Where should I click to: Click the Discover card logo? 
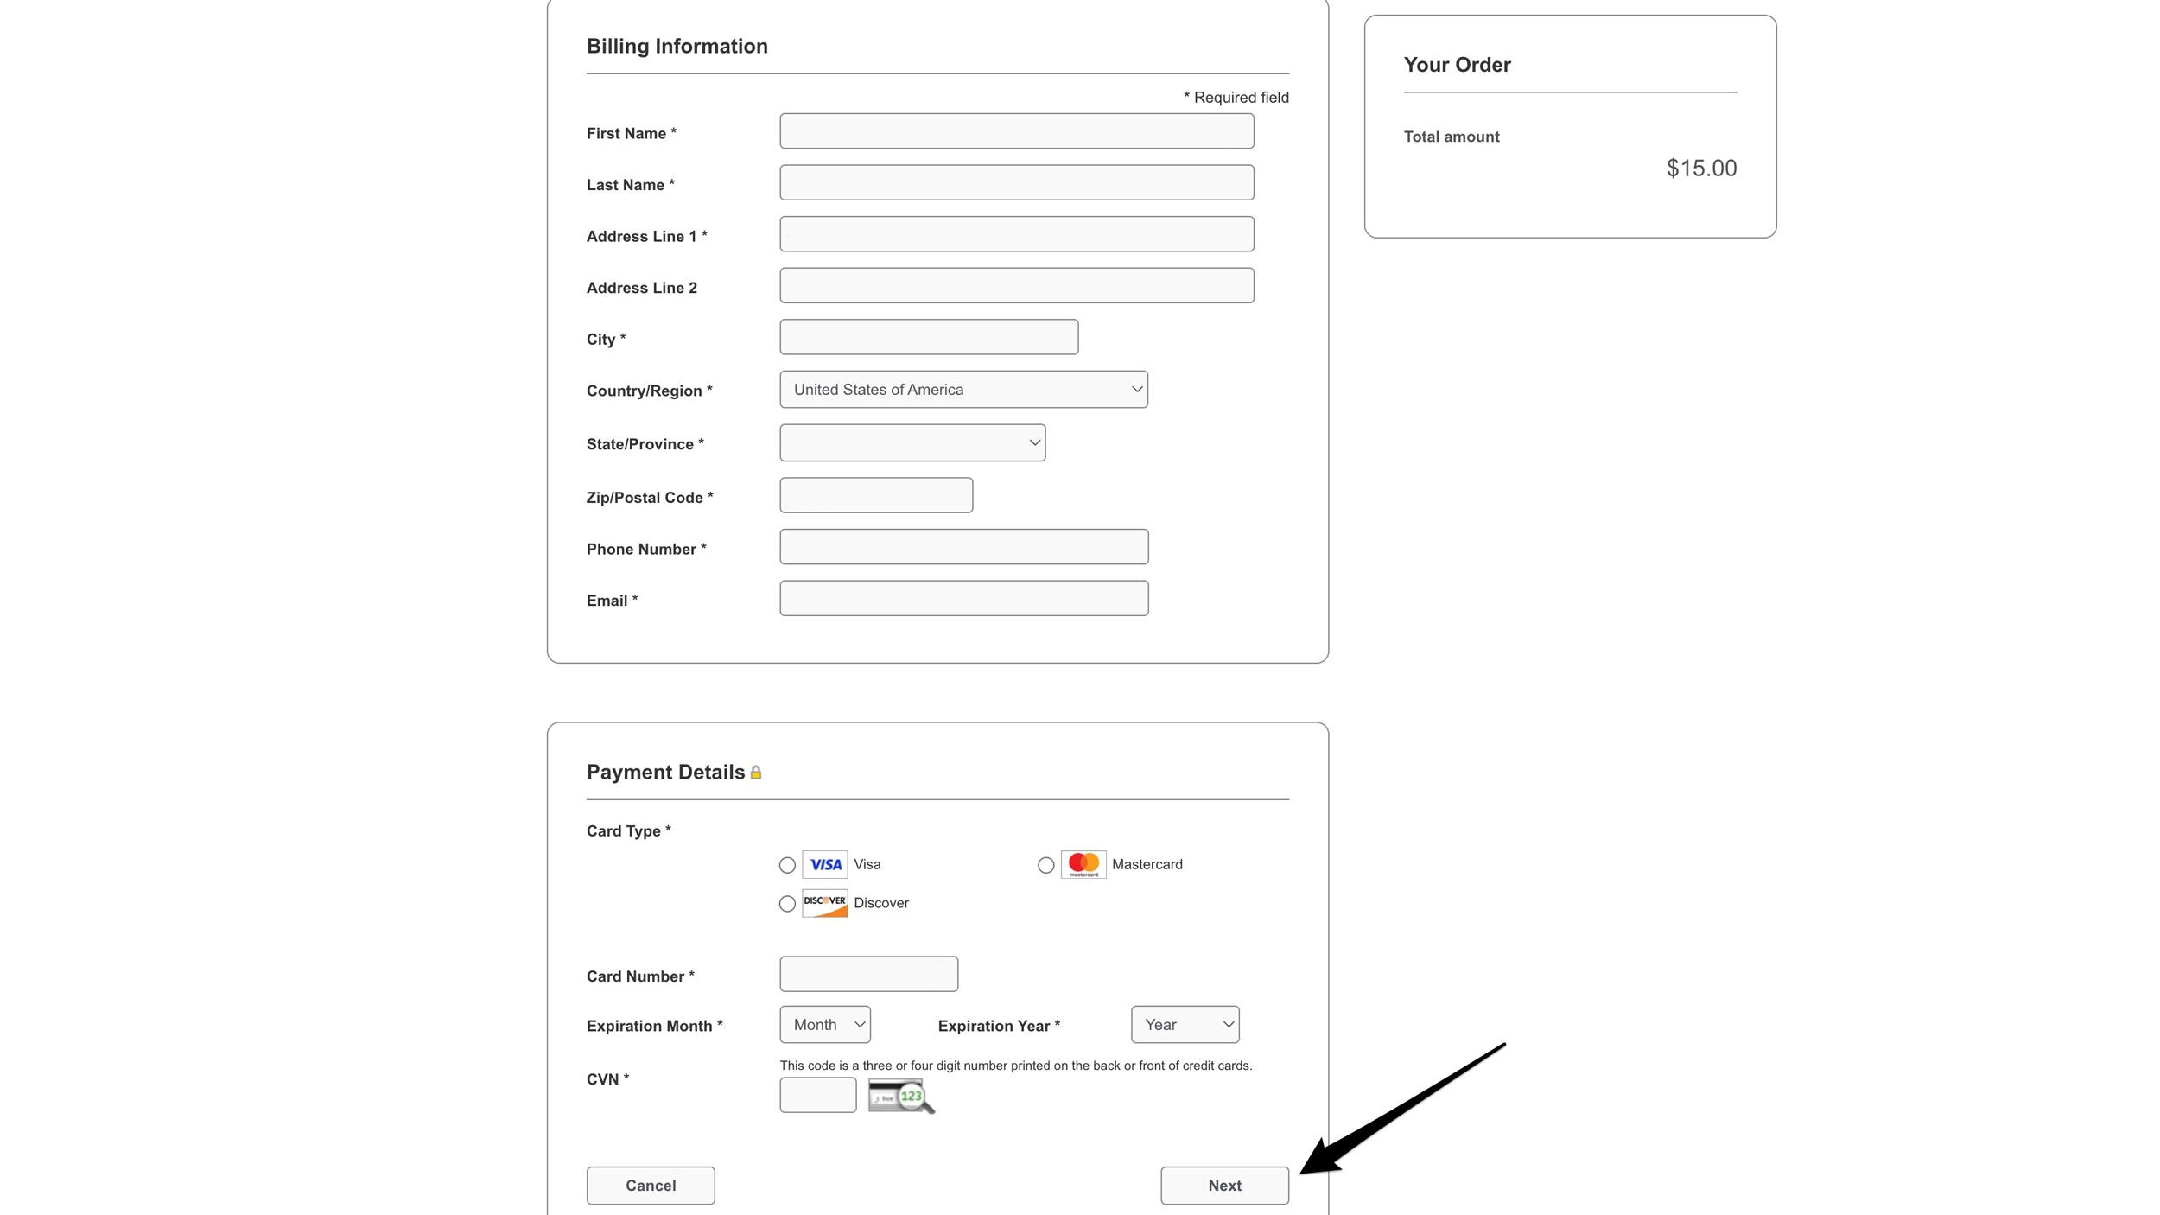pos(824,903)
